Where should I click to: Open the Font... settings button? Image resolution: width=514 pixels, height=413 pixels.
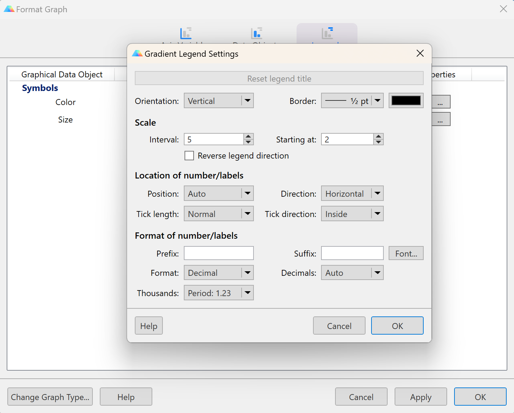(406, 253)
